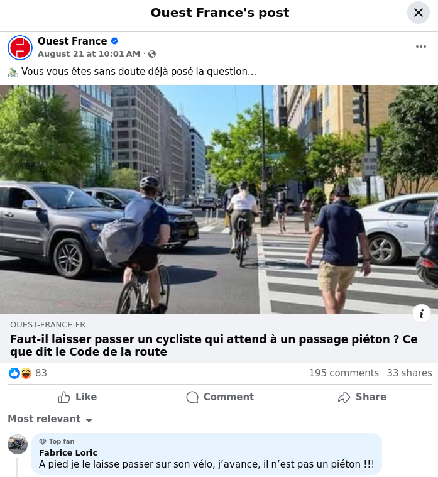
Task: Expand the Most relevant sorting dropdown
Action: click(x=50, y=419)
